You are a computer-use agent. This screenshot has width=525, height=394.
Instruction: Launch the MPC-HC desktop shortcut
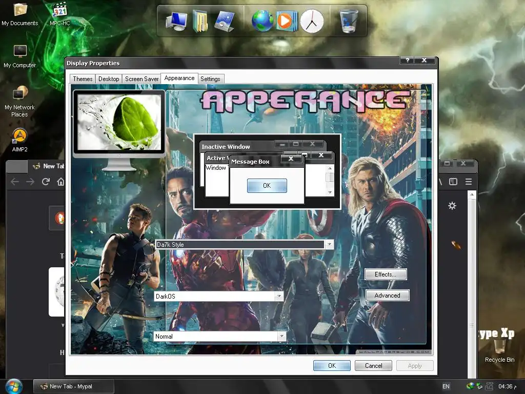(x=60, y=14)
